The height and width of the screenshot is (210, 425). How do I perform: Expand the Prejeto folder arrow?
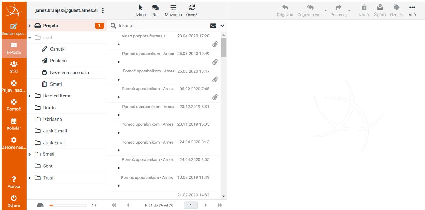coord(30,26)
